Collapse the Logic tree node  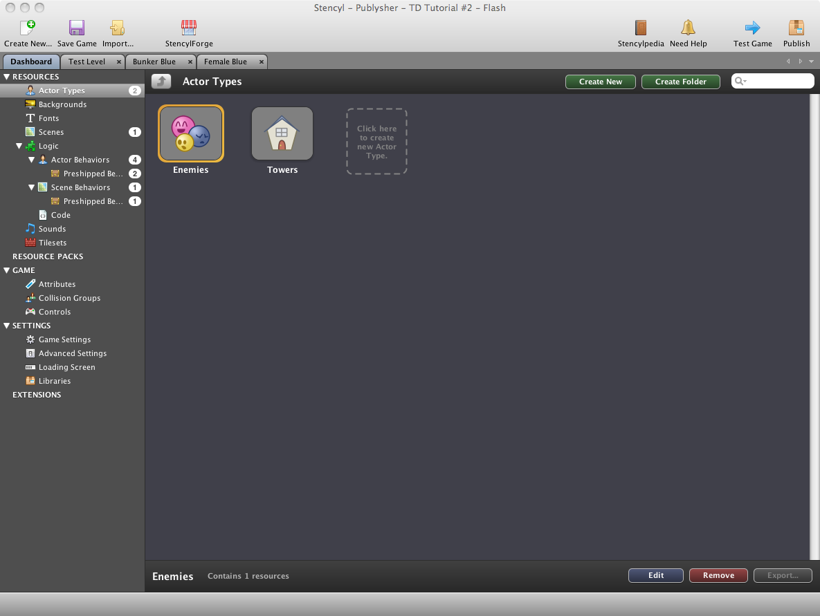tap(19, 147)
